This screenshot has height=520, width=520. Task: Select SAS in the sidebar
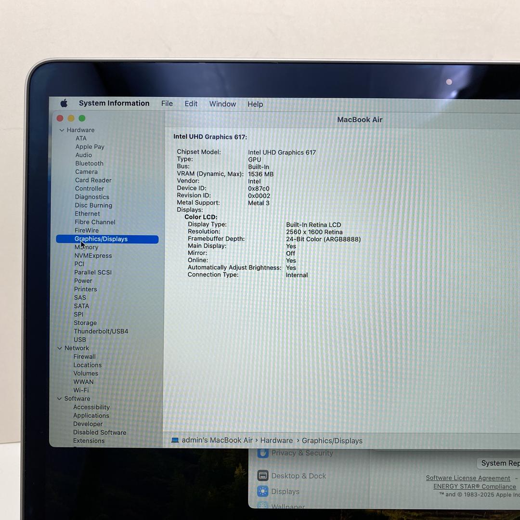point(80,298)
